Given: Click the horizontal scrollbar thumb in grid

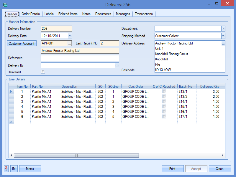Looking at the screenshot, I should 77,156.
